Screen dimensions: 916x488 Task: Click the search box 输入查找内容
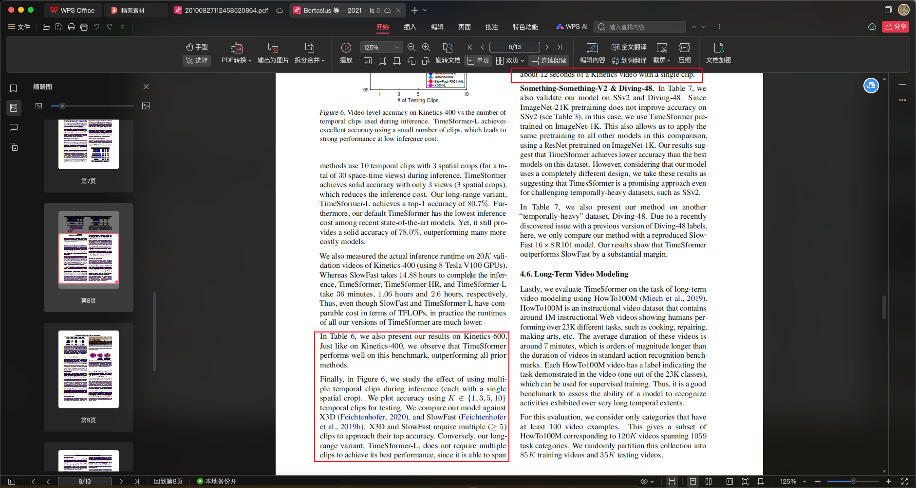point(640,27)
